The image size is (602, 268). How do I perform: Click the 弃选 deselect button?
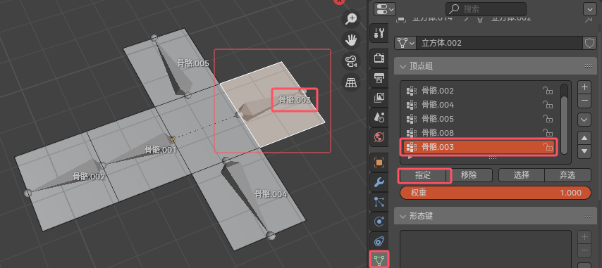(568, 175)
